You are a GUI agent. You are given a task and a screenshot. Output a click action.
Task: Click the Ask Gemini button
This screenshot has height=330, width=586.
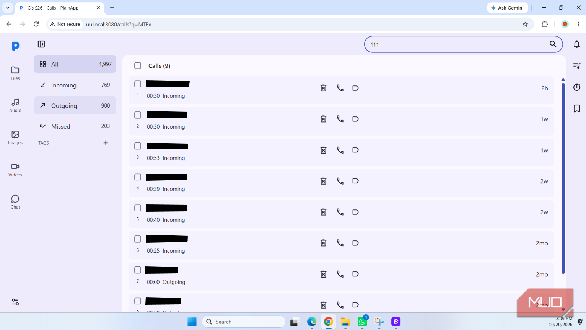tap(507, 8)
